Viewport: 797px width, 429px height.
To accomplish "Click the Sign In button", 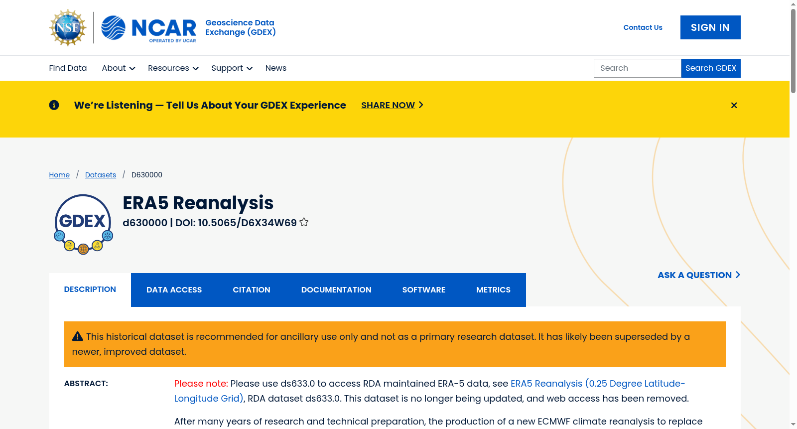I will pos(710,27).
